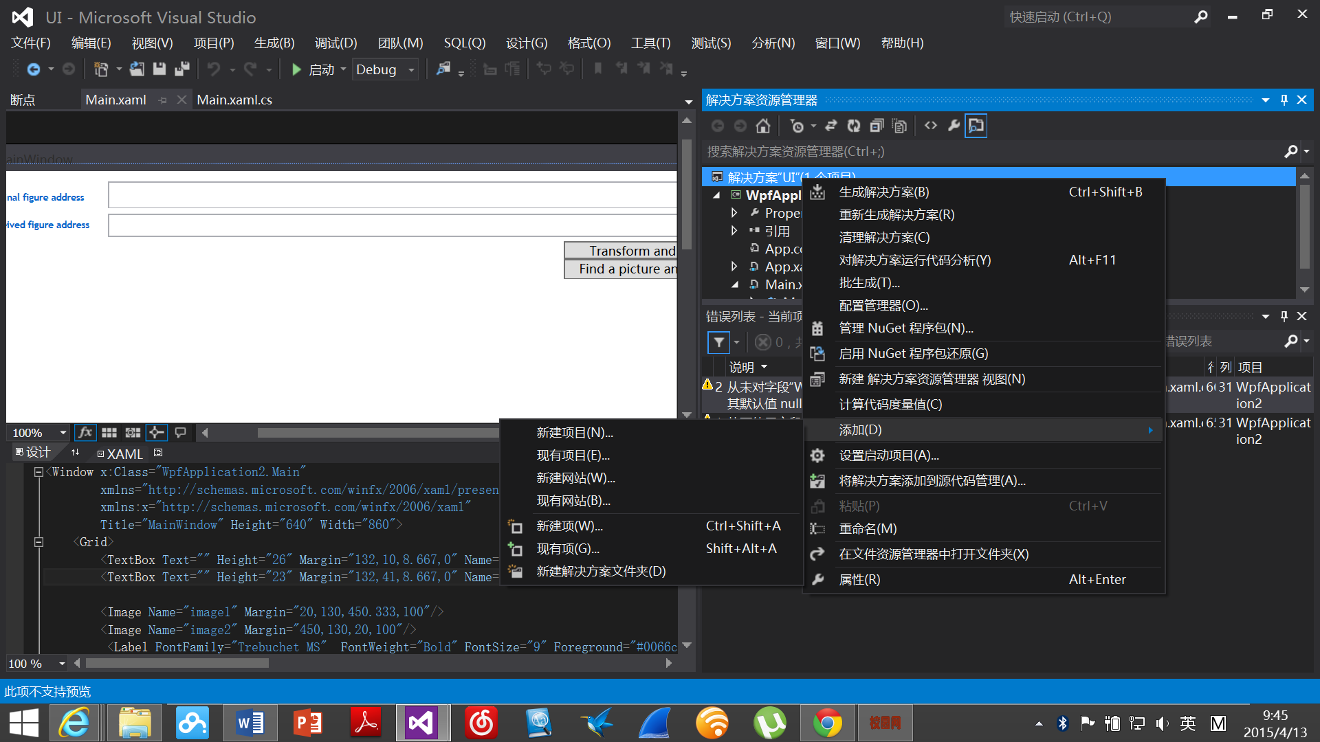This screenshot has width=1320, height=742.
Task: Toggle the designer annotations comment button
Action: [181, 432]
